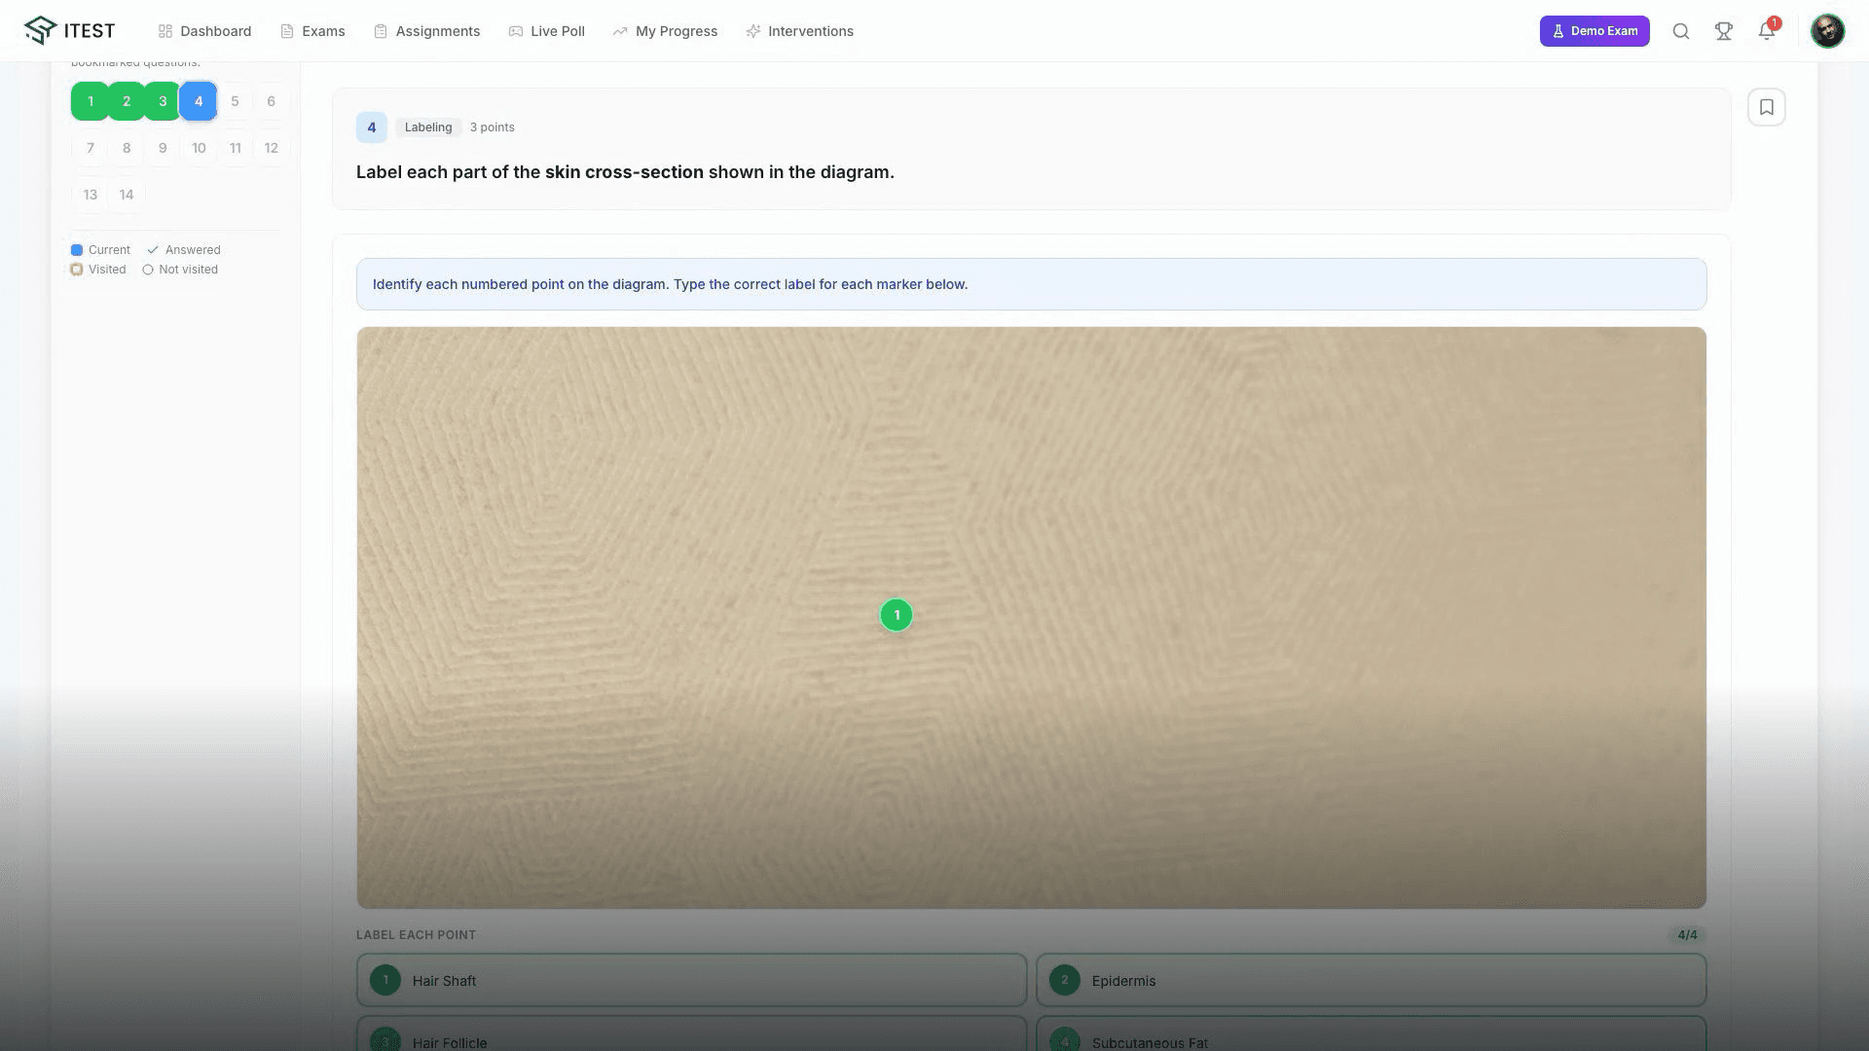Go to question 7 in navigator
Screen dimensions: 1869x1051
91,148
